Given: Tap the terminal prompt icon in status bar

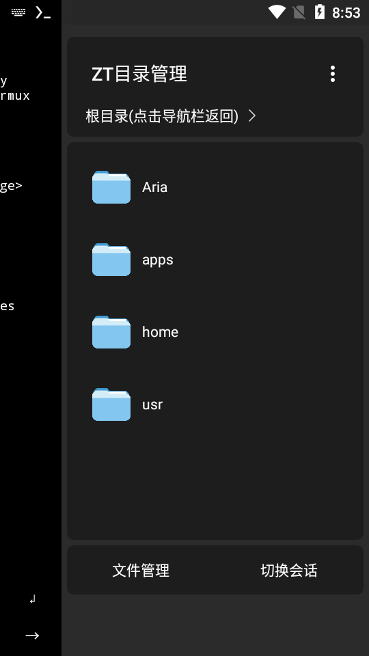Looking at the screenshot, I should pos(42,12).
